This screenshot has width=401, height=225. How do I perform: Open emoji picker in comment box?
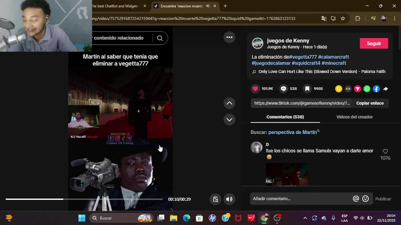click(365, 199)
